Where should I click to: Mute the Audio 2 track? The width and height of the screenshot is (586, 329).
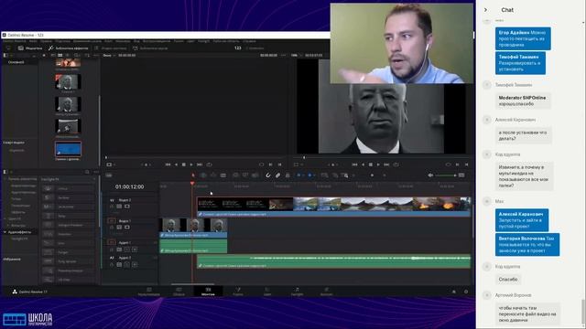135,264
